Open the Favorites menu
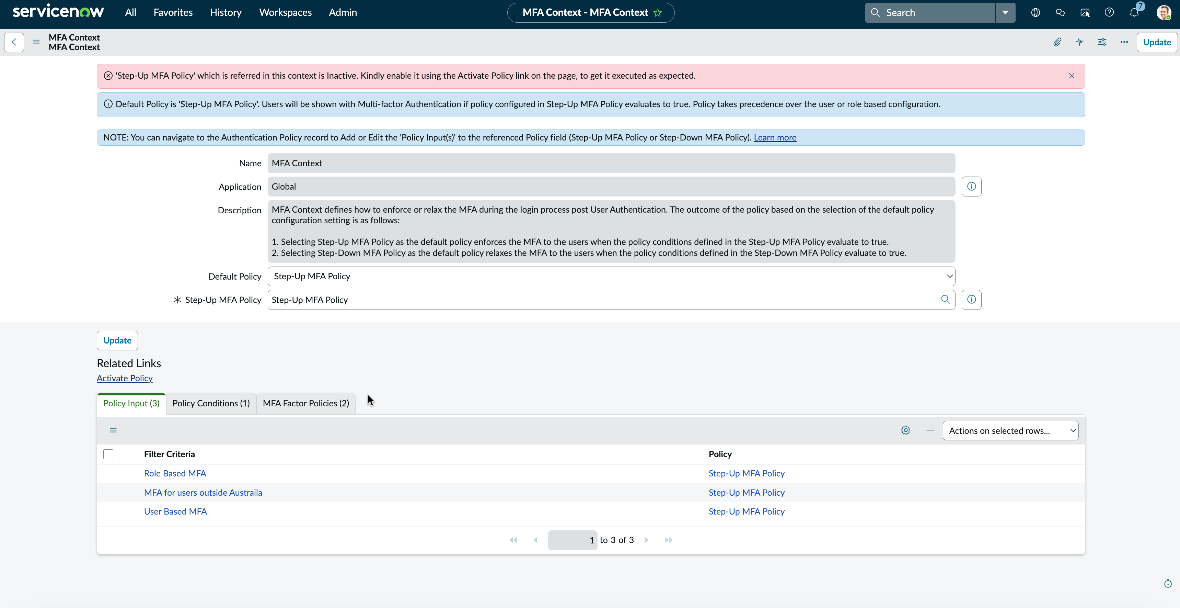 [x=173, y=12]
